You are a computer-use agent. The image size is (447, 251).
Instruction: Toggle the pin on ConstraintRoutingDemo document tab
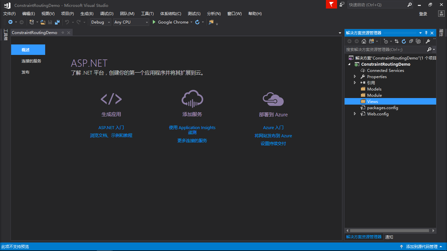coord(63,33)
